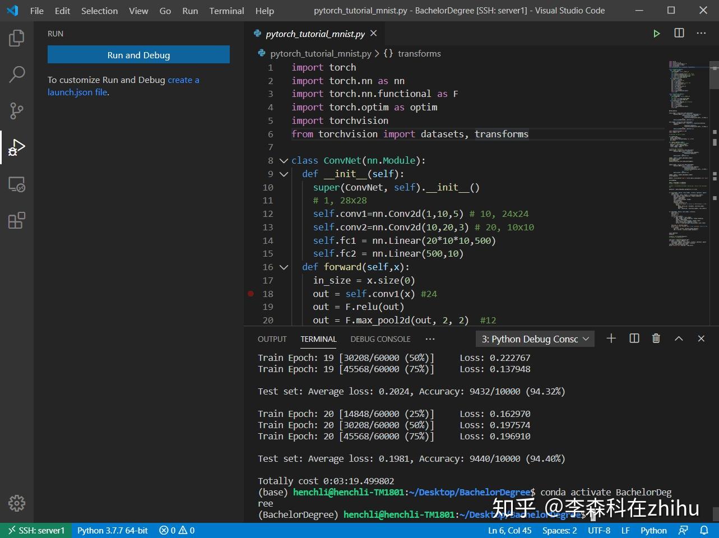The height and width of the screenshot is (538, 719).
Task: Toggle the breakpoint on line 18
Action: point(251,294)
